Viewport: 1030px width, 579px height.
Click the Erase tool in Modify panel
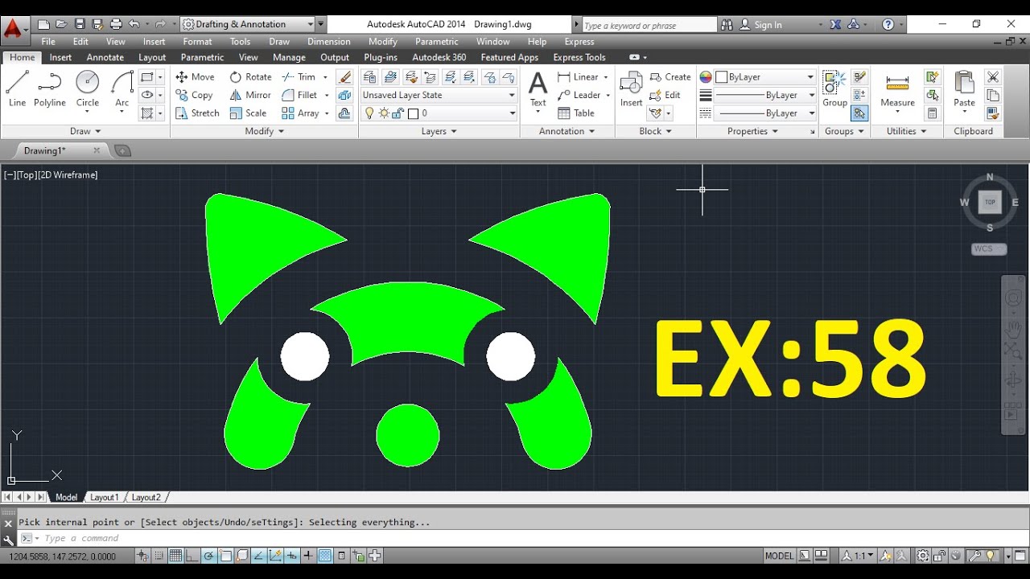click(x=344, y=77)
